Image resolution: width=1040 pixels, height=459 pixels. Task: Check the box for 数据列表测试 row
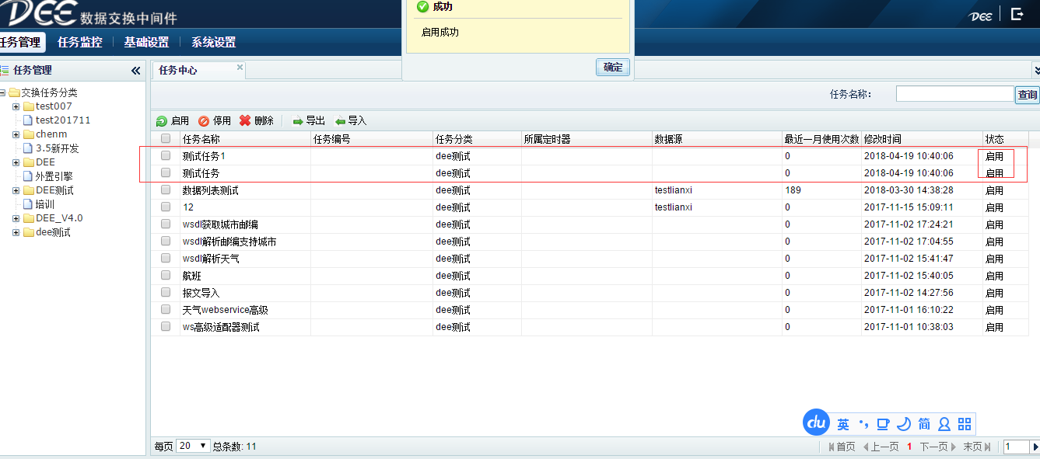(166, 190)
